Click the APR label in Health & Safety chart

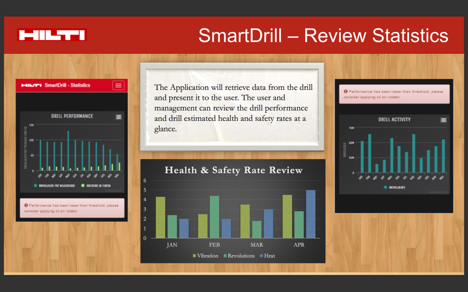[299, 245]
